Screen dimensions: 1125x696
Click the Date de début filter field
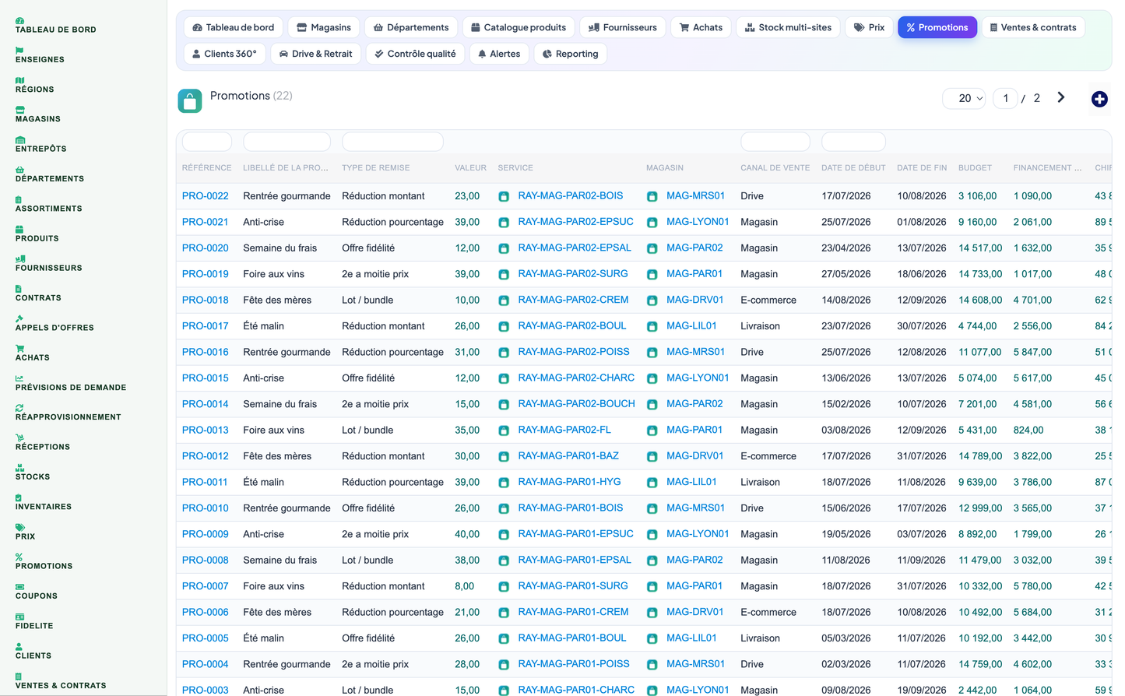tap(854, 142)
